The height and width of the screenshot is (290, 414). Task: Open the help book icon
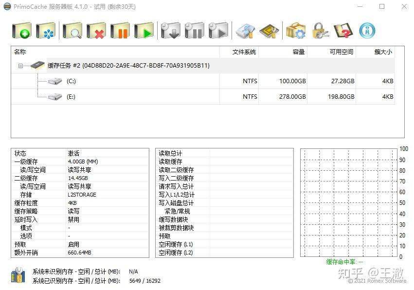343,31
